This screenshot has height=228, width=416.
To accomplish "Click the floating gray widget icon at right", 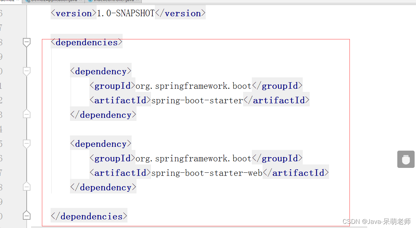I will click(406, 159).
